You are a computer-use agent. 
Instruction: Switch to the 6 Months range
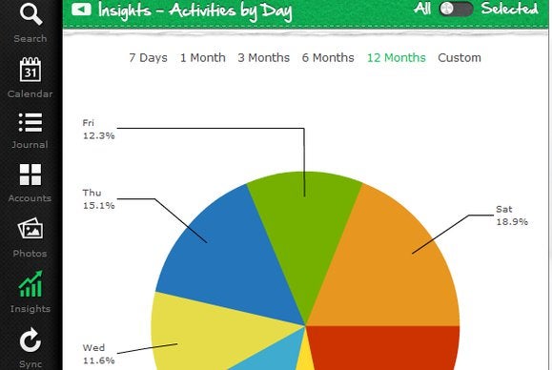pyautogui.click(x=328, y=58)
